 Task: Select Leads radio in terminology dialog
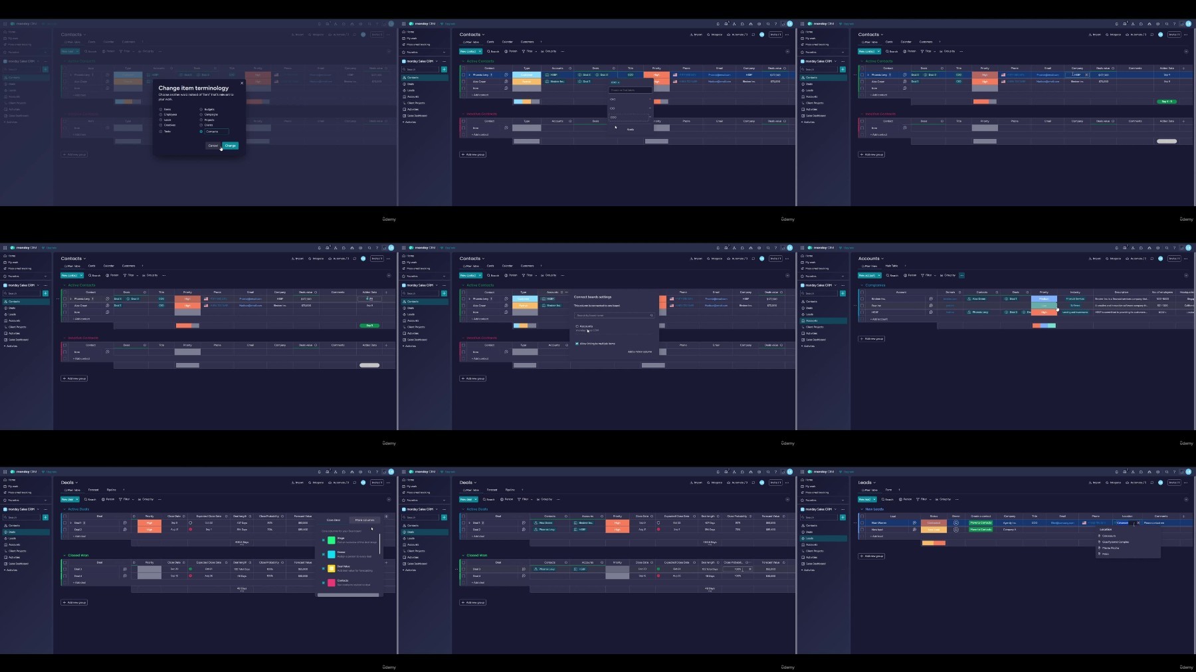point(161,120)
